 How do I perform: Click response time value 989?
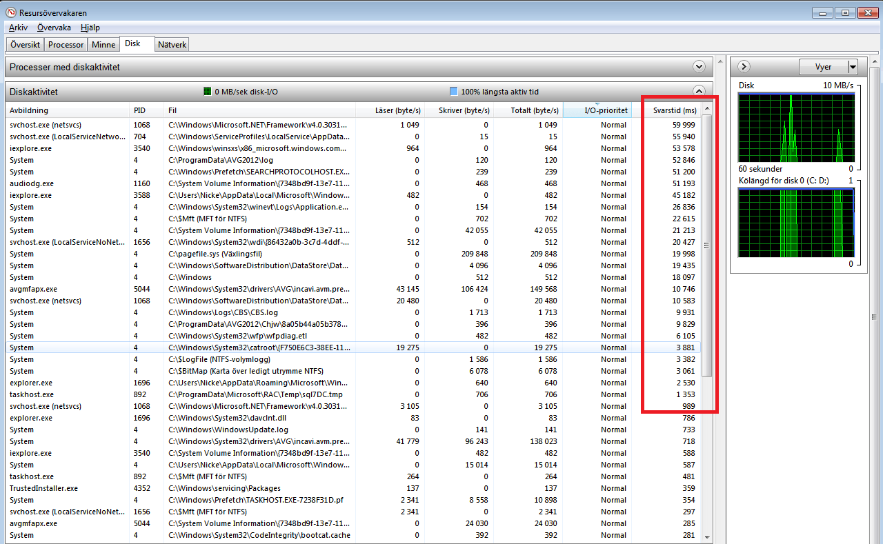click(689, 406)
